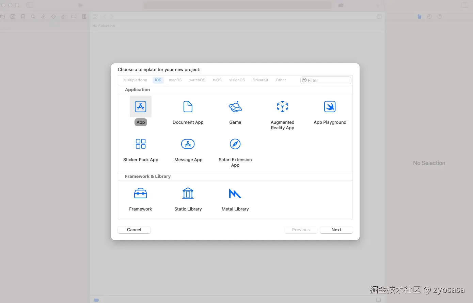Open the Issue navigator warning icon

[44, 16]
